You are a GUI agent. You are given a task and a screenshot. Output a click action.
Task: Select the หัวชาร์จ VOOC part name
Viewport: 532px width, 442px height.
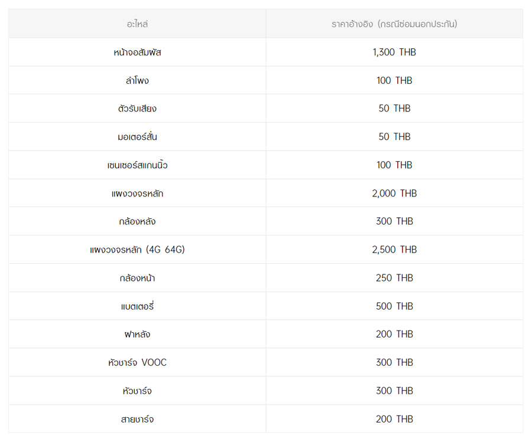(137, 362)
